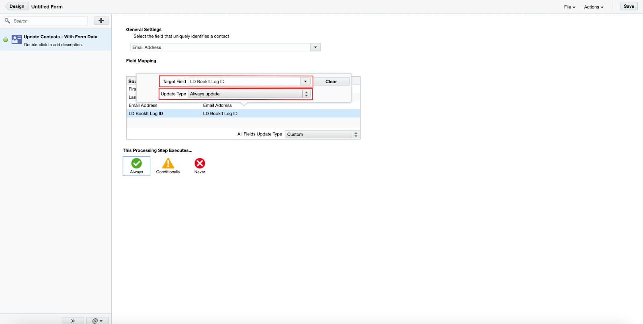Image resolution: width=643 pixels, height=324 pixels.
Task: Open the Update Type selector
Action: pyautogui.click(x=306, y=94)
